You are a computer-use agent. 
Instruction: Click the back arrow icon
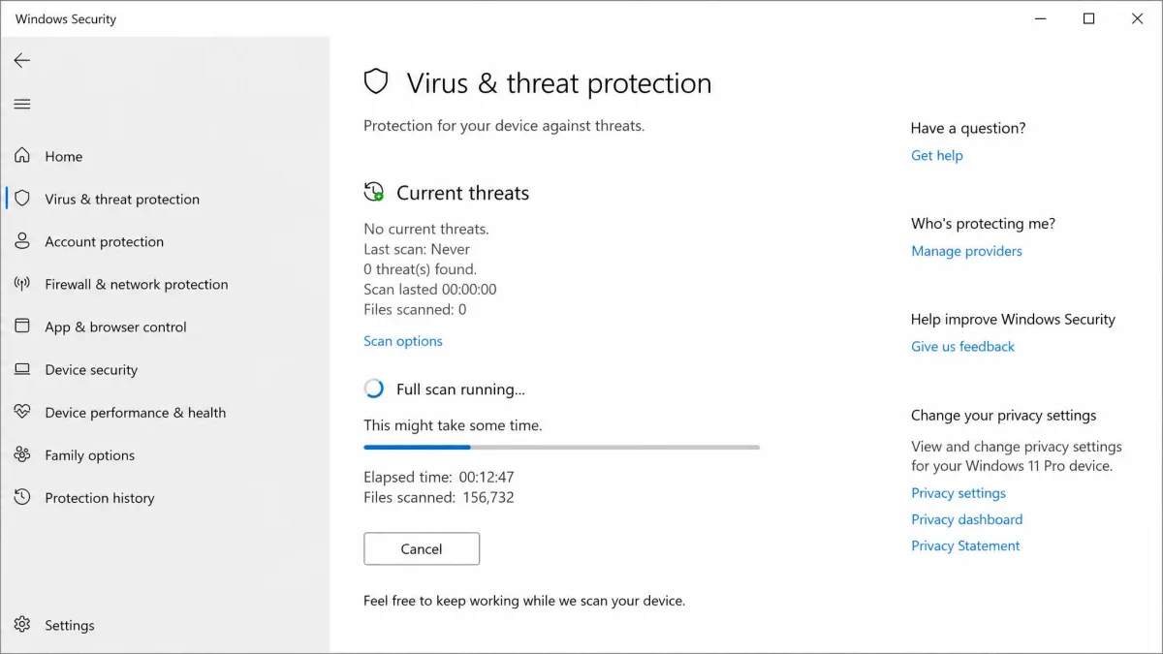pyautogui.click(x=22, y=60)
